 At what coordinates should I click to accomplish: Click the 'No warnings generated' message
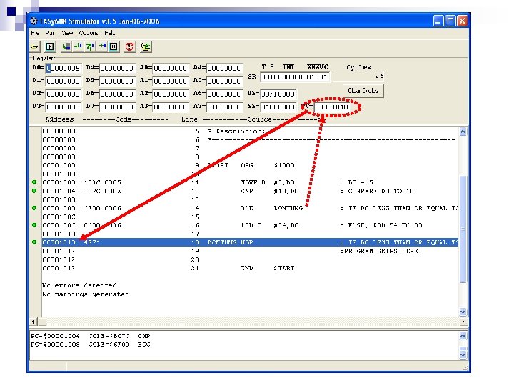[85, 294]
